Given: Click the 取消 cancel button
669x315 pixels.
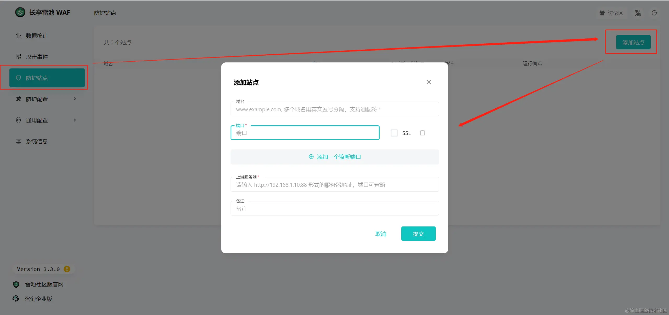Looking at the screenshot, I should 381,234.
